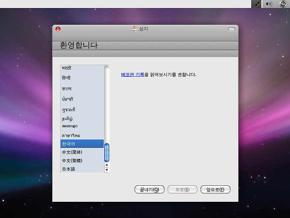Select 日本語 in the language list

tap(82, 169)
